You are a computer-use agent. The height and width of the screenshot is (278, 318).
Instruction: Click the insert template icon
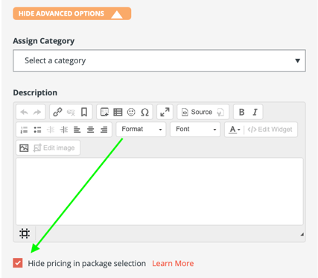(x=104, y=112)
